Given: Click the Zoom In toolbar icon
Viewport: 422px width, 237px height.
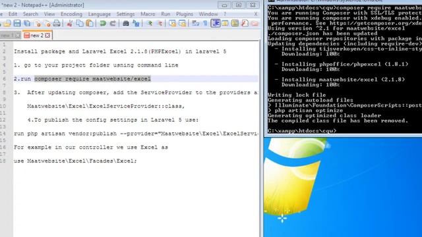Looking at the screenshot, I should click(x=150, y=24).
